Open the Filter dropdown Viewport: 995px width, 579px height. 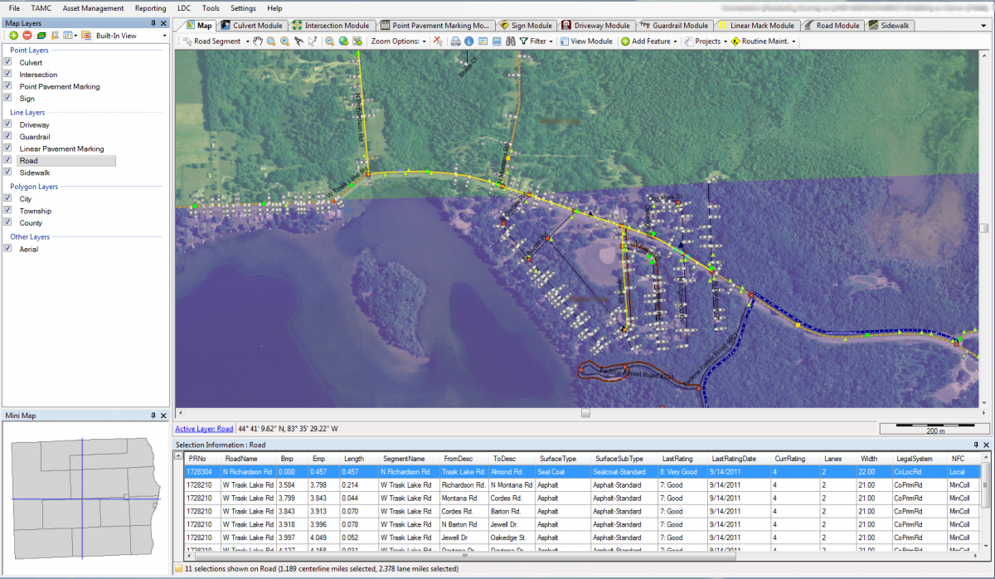pos(551,41)
